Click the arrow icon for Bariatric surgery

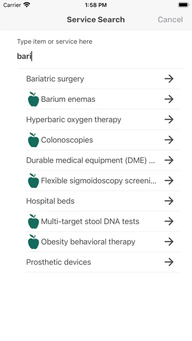(169, 79)
